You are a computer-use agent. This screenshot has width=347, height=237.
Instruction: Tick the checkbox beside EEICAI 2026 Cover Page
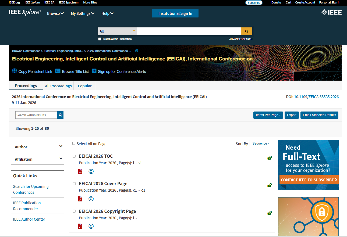tap(74, 184)
